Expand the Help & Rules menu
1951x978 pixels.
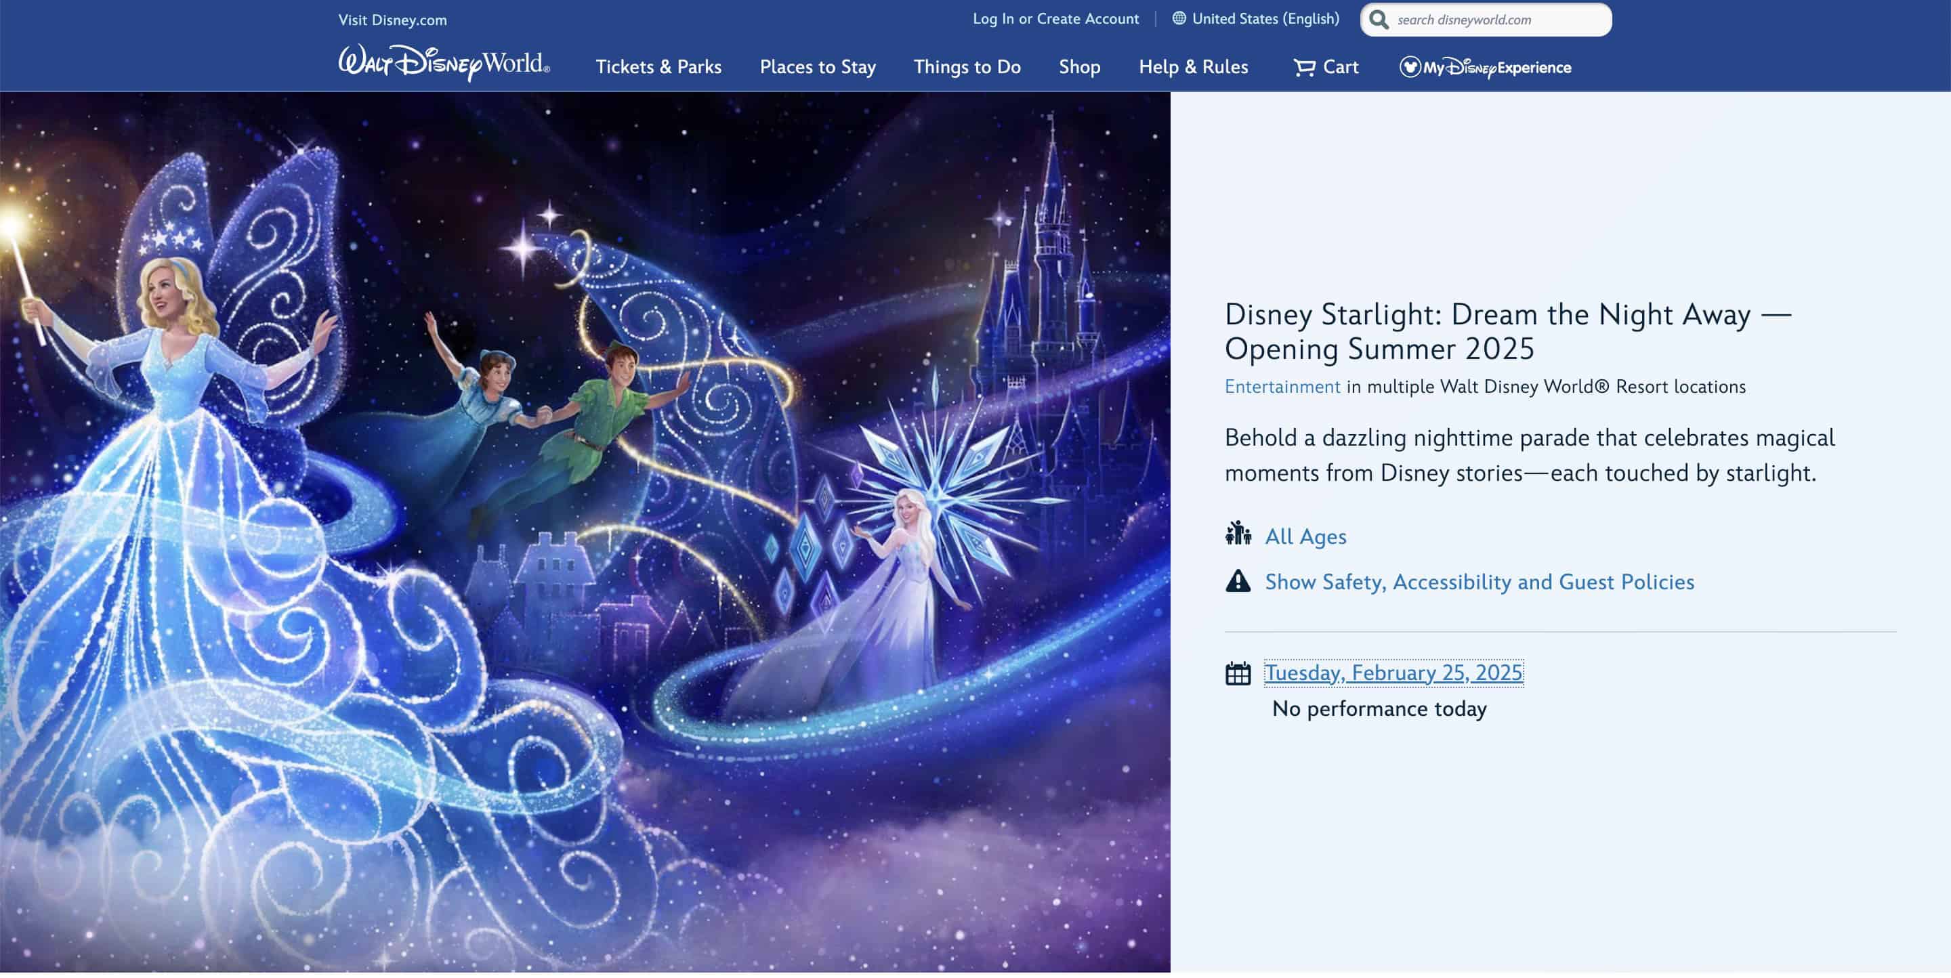tap(1193, 67)
